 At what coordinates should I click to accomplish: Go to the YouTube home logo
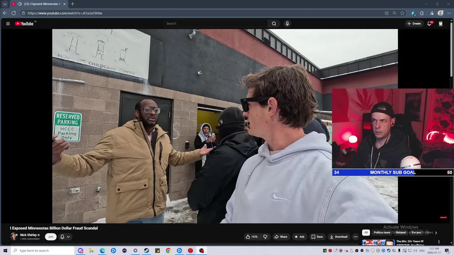coord(24,24)
